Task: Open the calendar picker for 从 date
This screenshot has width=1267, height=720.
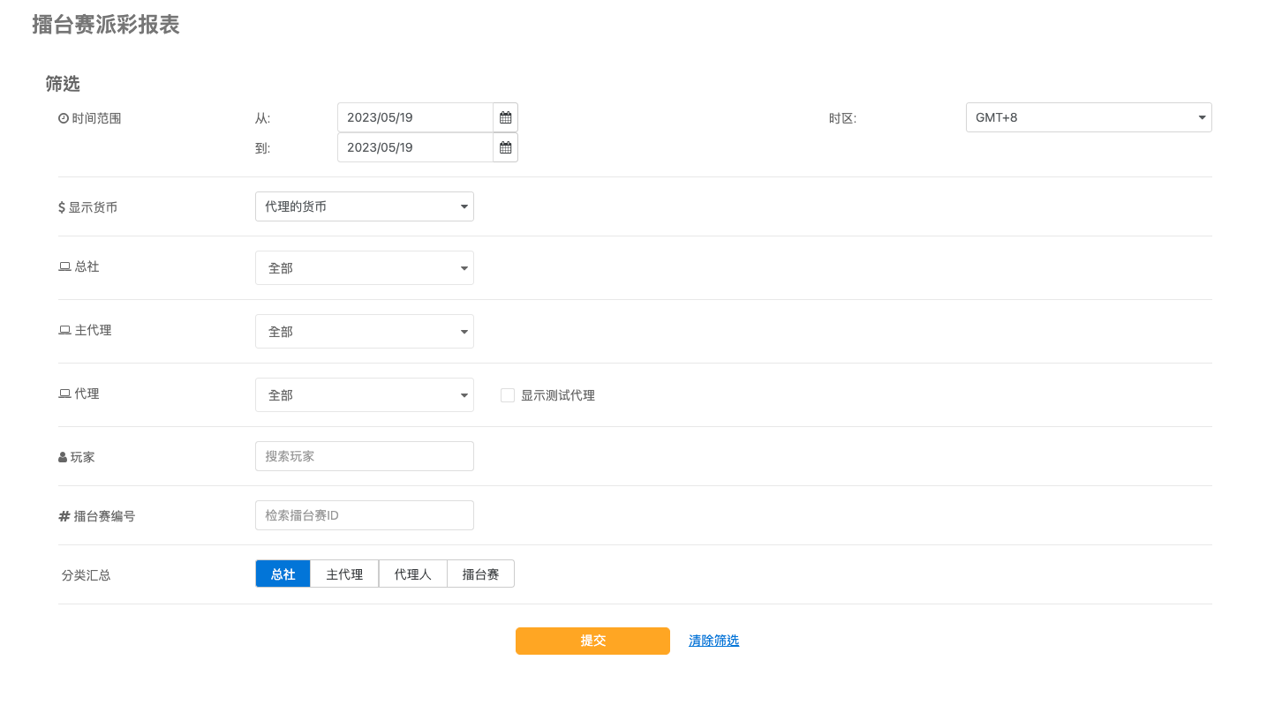Action: pyautogui.click(x=505, y=117)
